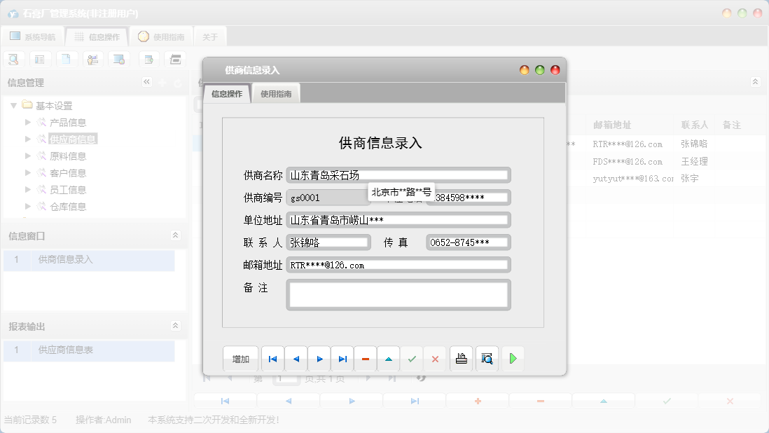Click the printer icon in dialog toolbar
This screenshot has width=769, height=433.
tap(461, 359)
